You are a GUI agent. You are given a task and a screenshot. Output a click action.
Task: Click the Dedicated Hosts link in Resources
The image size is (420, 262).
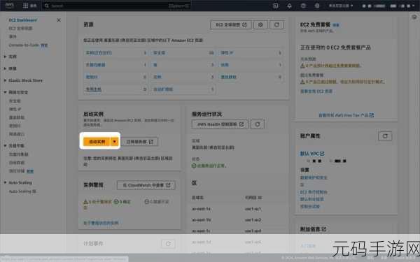[93, 89]
